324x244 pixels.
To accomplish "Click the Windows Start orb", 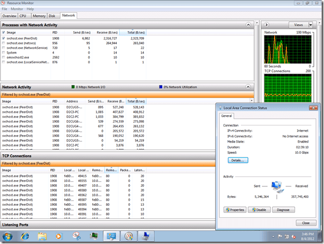I will (x=7, y=237).
